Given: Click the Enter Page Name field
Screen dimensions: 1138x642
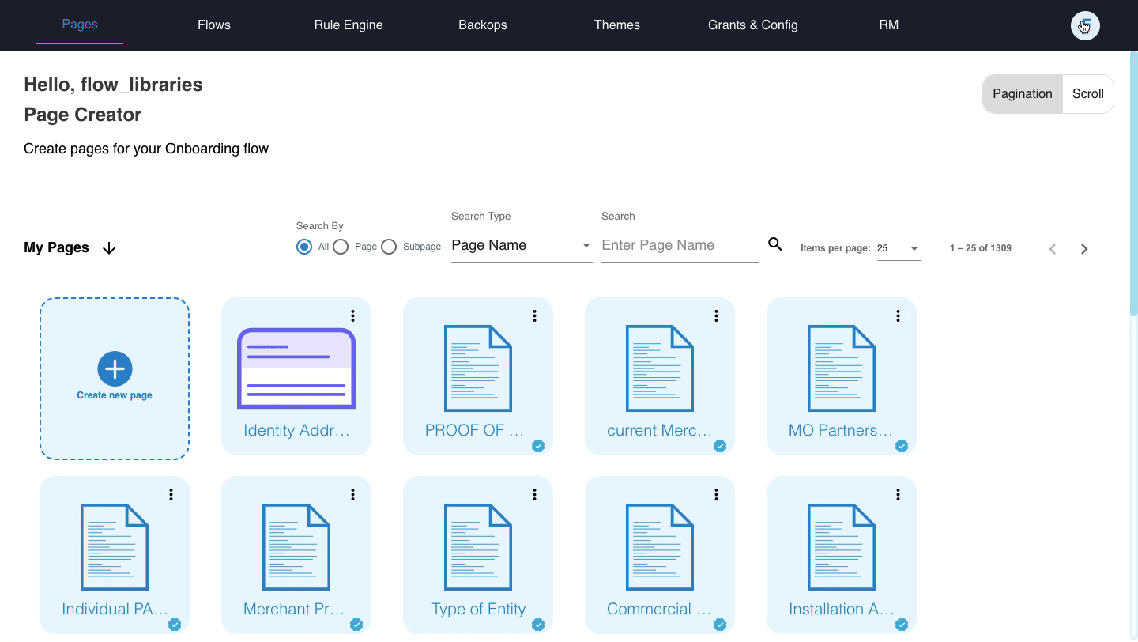Looking at the screenshot, I should coord(680,245).
